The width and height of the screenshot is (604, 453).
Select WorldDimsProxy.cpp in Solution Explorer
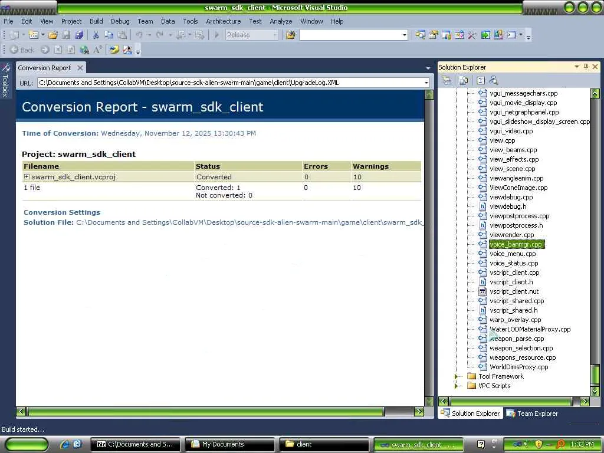click(518, 367)
